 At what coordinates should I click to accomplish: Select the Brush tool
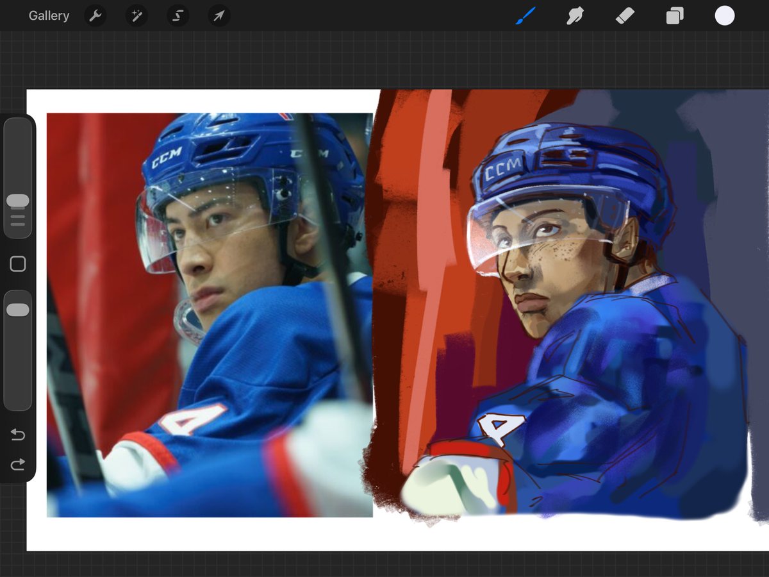pyautogui.click(x=525, y=16)
